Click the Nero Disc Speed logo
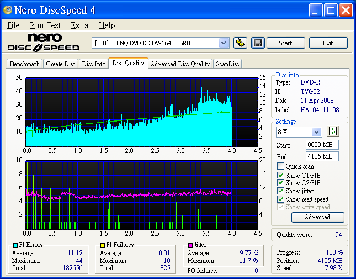Viewport: 356px width, 279px height. point(44,43)
